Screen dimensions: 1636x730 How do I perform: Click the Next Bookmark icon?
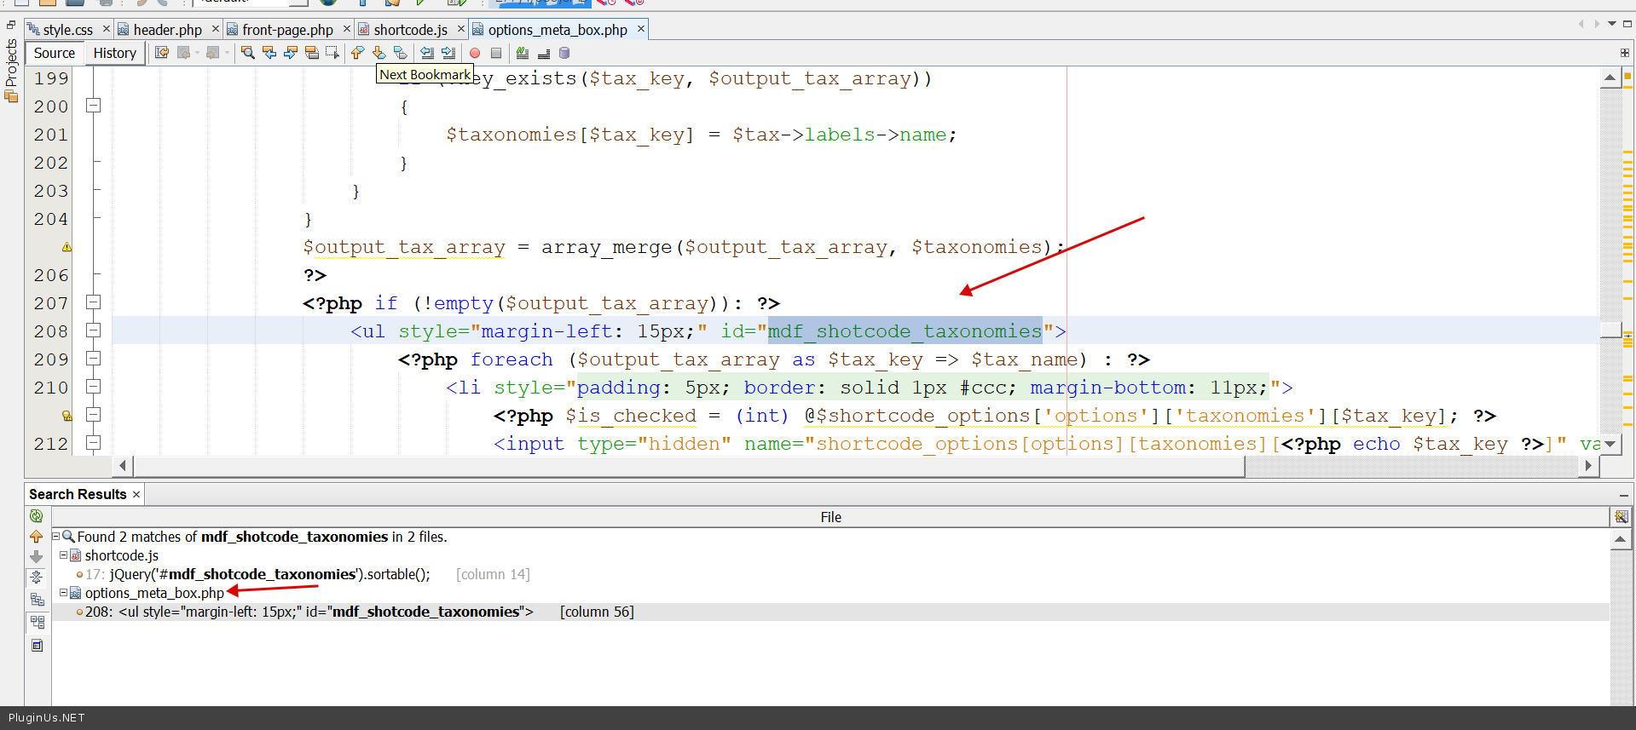coord(379,53)
